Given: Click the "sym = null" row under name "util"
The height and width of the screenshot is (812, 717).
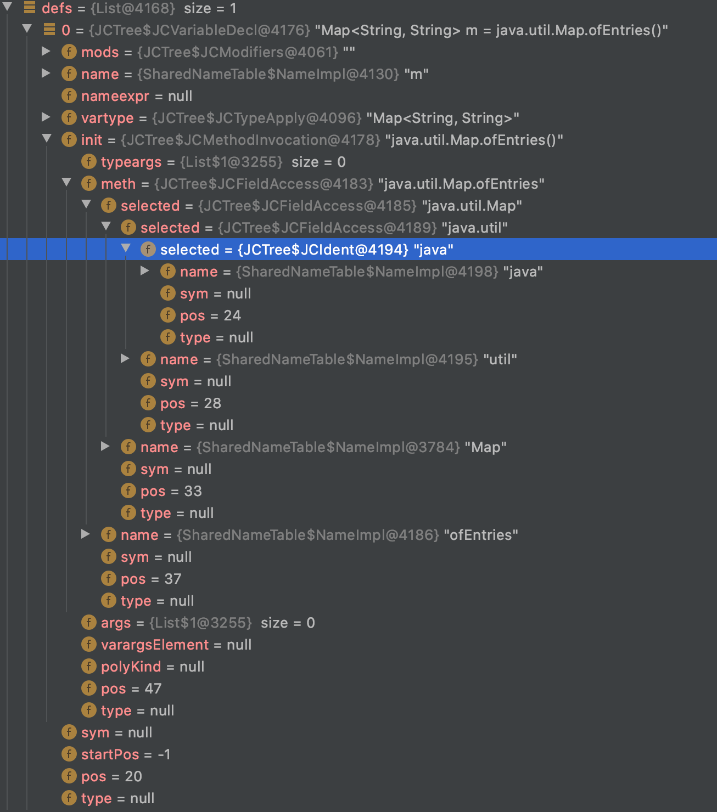Looking at the screenshot, I should pyautogui.click(x=358, y=381).
